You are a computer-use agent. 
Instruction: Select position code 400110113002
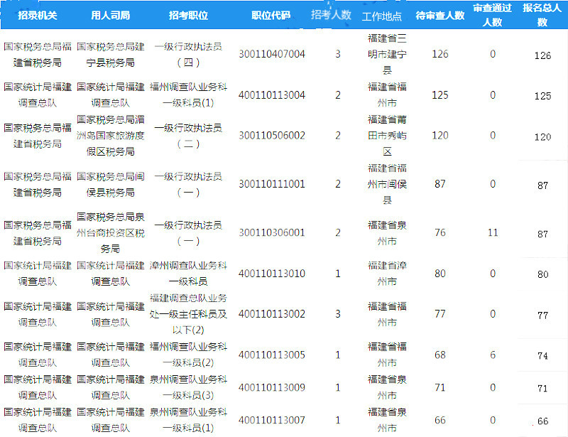pyautogui.click(x=272, y=314)
